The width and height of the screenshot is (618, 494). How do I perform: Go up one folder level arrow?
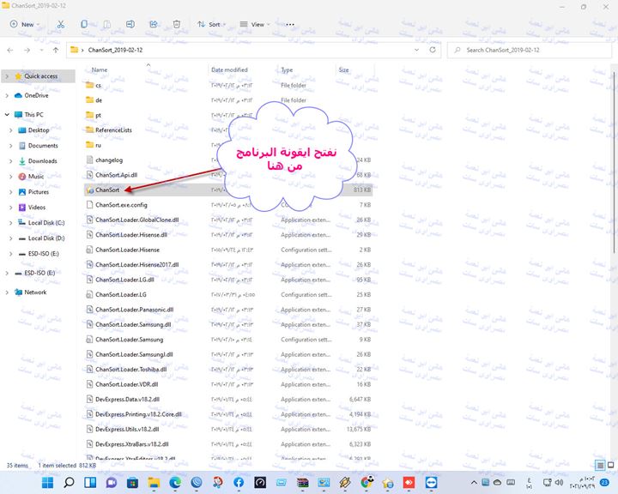click(x=56, y=50)
